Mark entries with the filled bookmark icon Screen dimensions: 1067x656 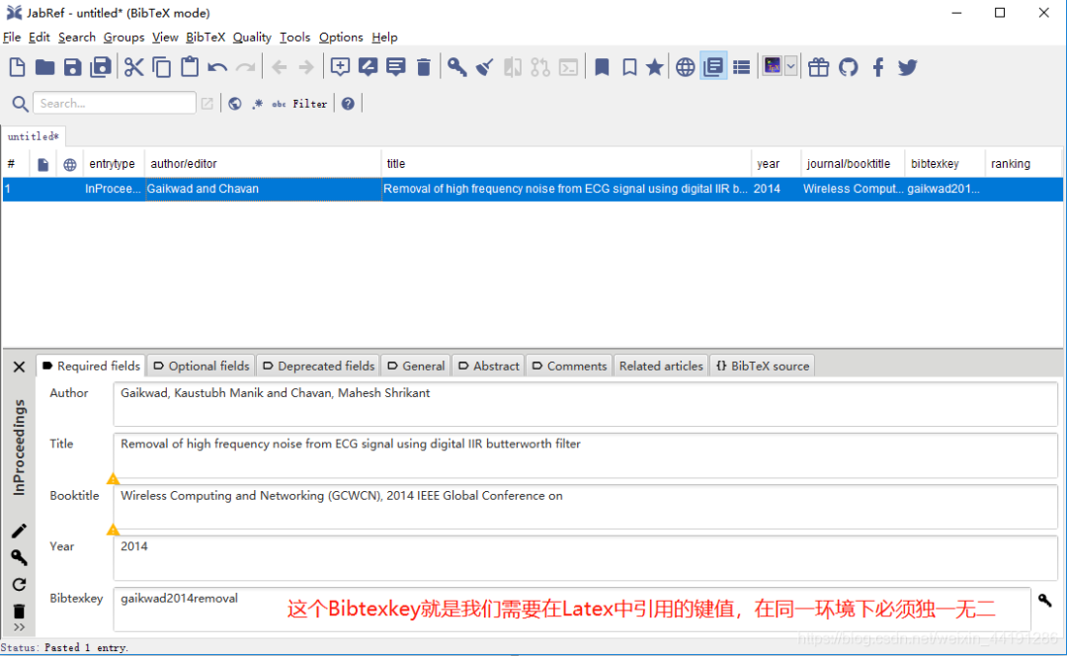click(602, 67)
